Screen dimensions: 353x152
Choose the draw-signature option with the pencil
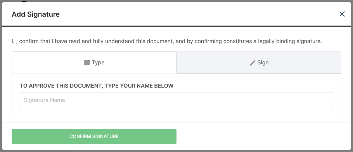(259, 62)
